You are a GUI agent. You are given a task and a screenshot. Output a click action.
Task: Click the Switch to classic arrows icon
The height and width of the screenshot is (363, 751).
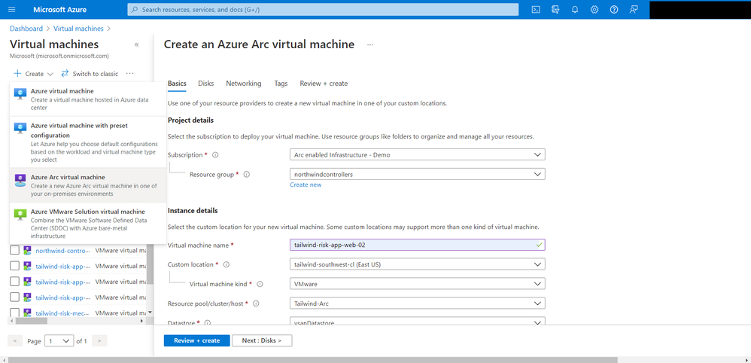pos(65,73)
